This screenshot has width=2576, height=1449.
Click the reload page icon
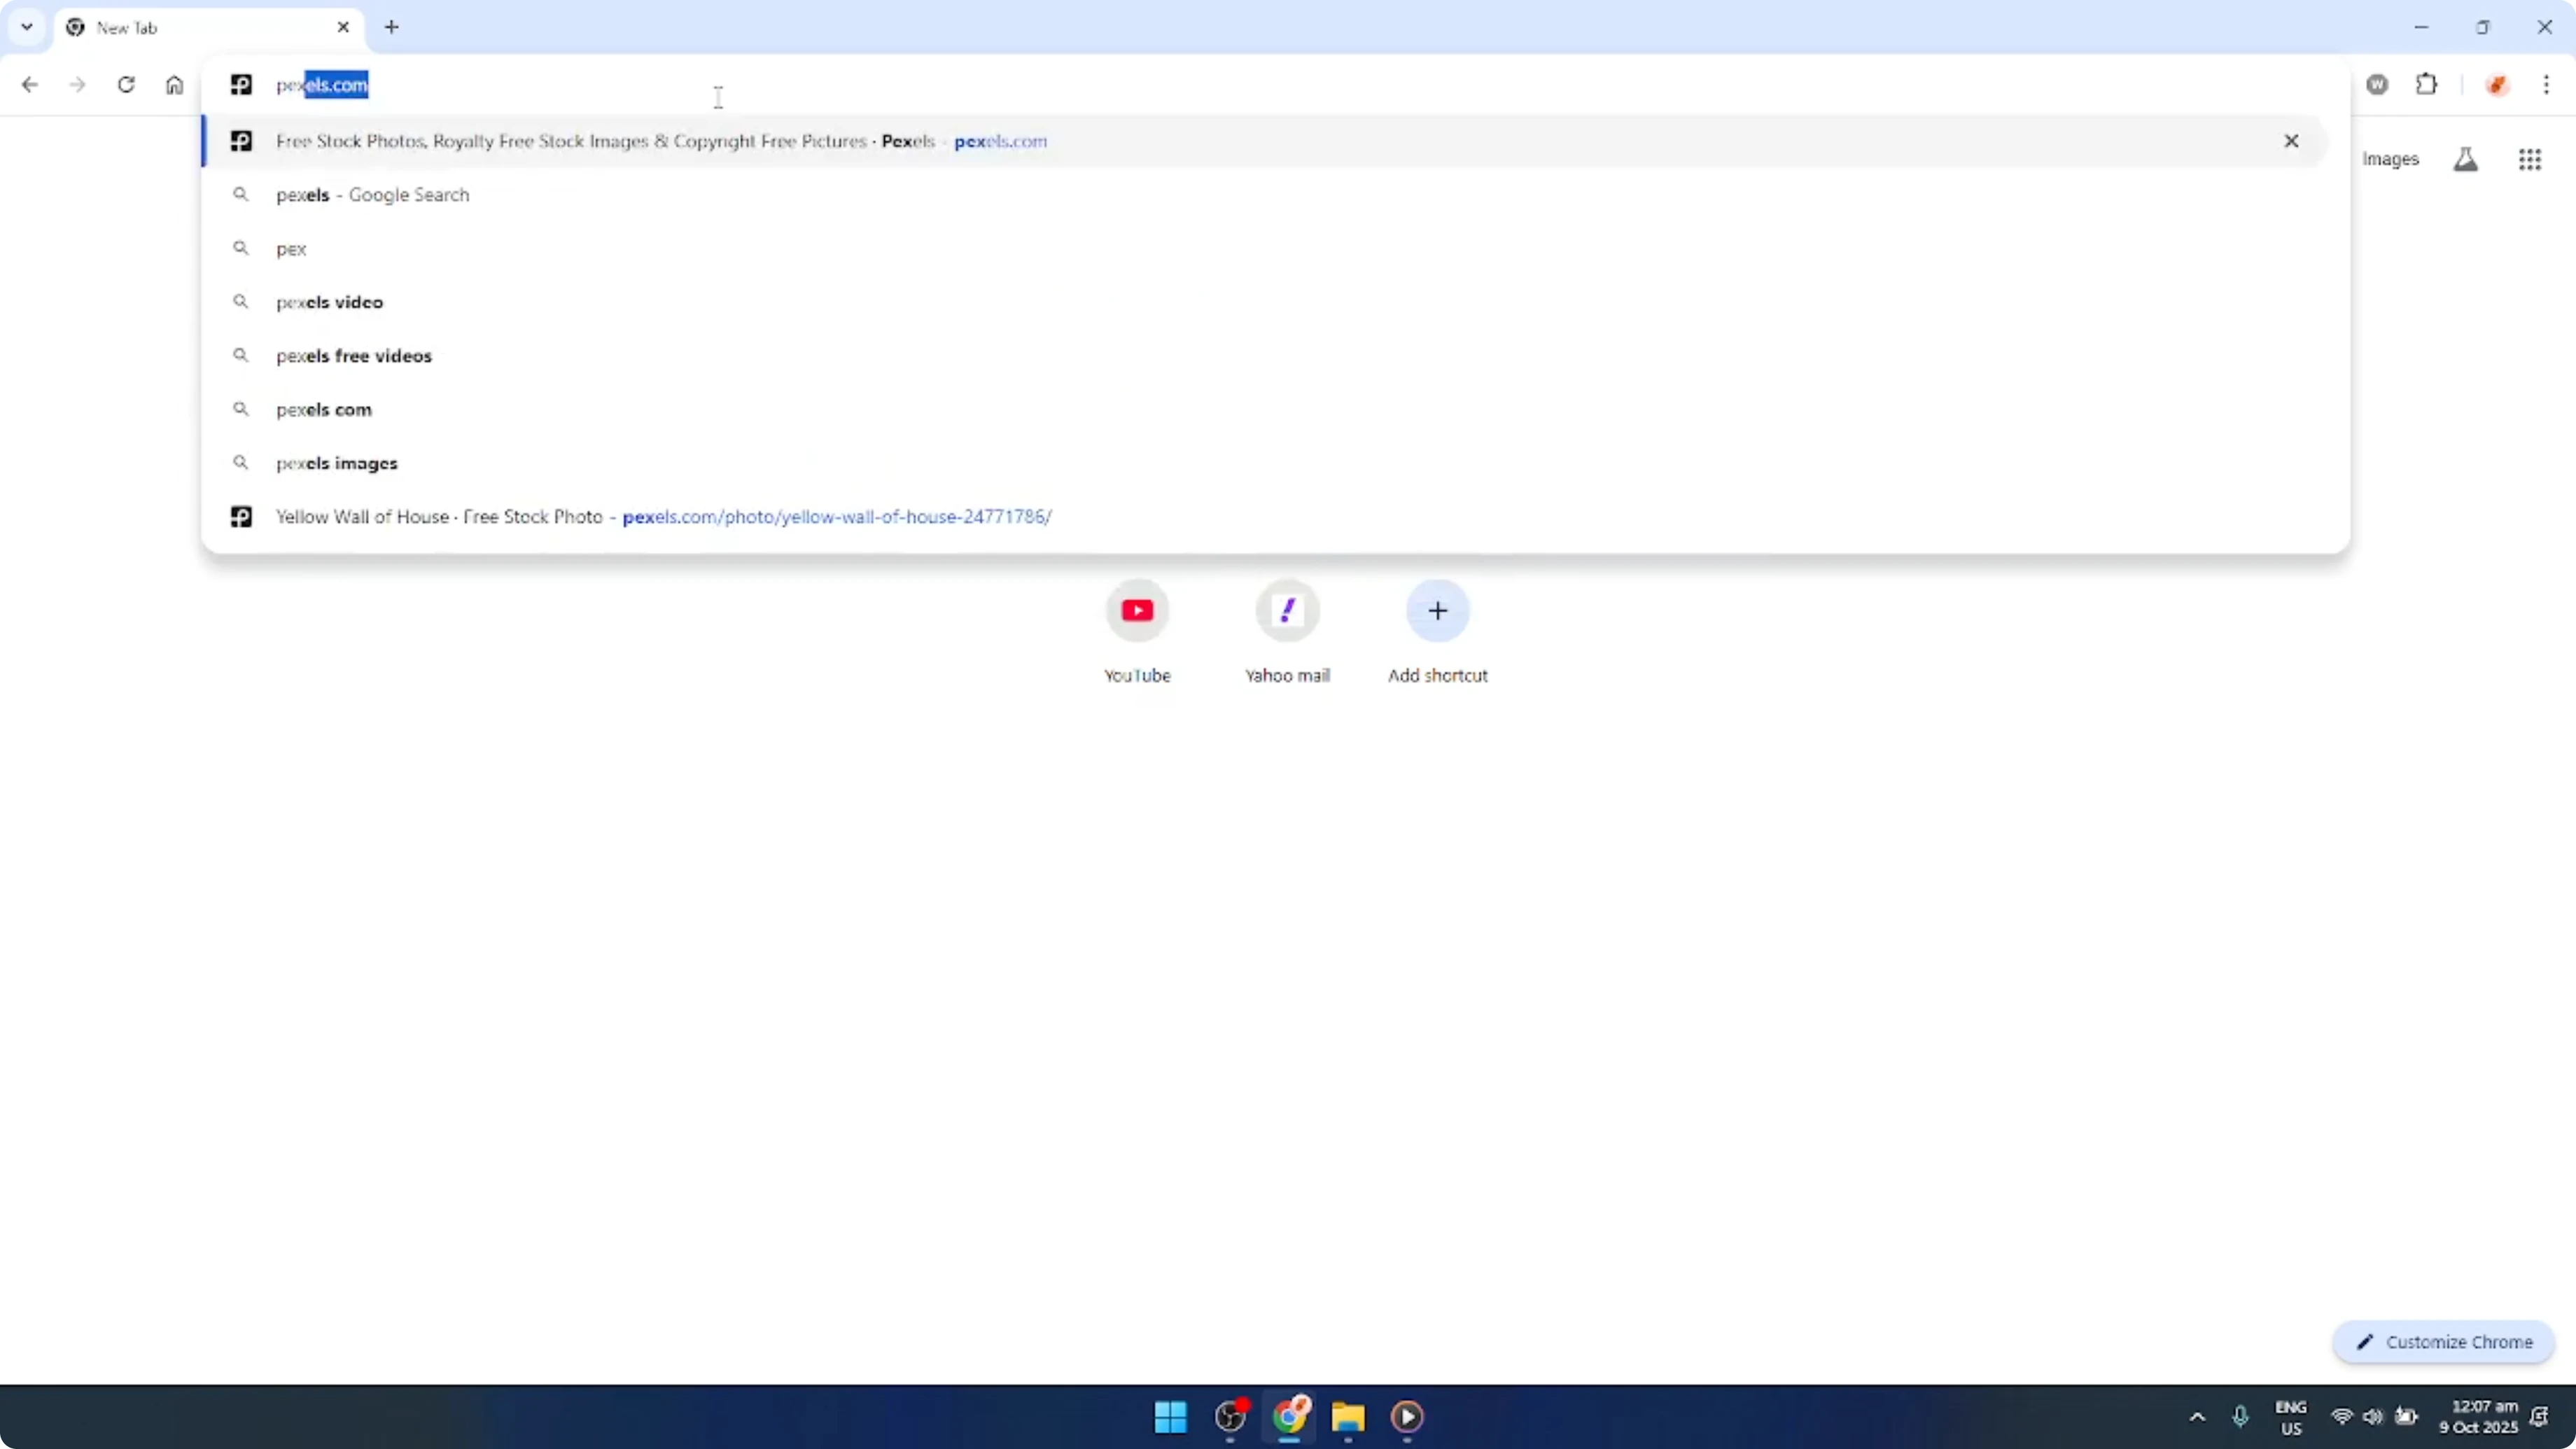[x=126, y=85]
